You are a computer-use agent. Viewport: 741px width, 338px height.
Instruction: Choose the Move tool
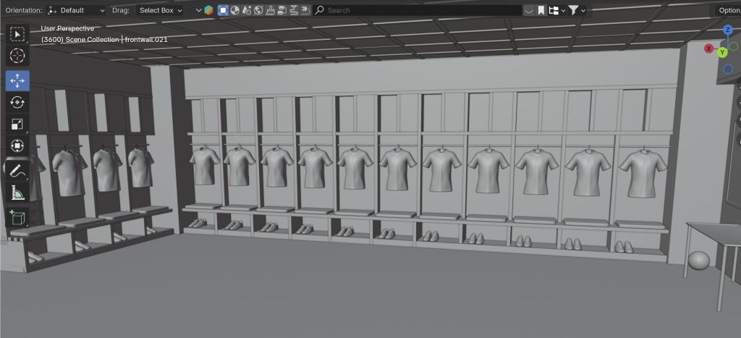click(17, 80)
